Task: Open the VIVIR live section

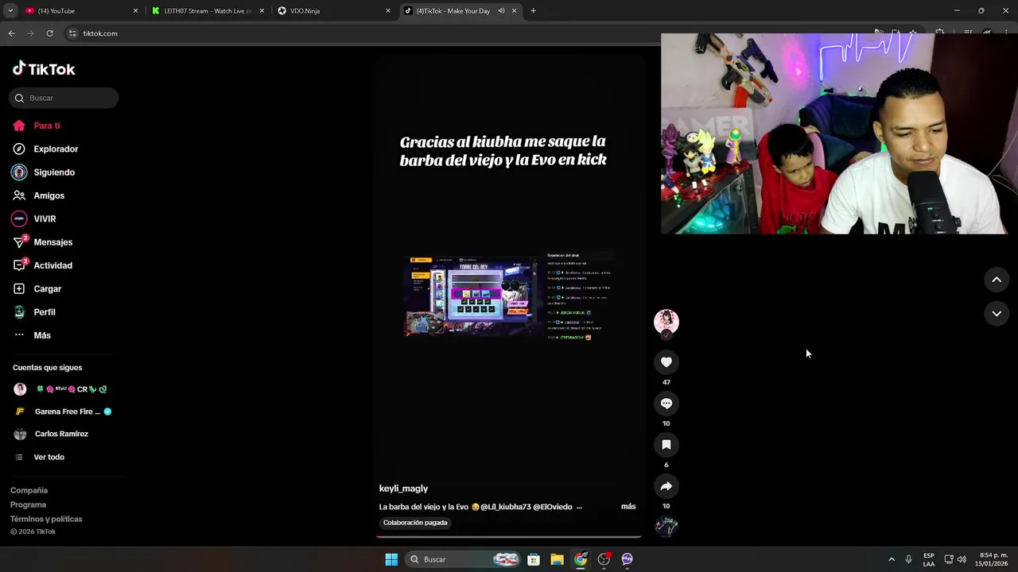Action: [34, 218]
